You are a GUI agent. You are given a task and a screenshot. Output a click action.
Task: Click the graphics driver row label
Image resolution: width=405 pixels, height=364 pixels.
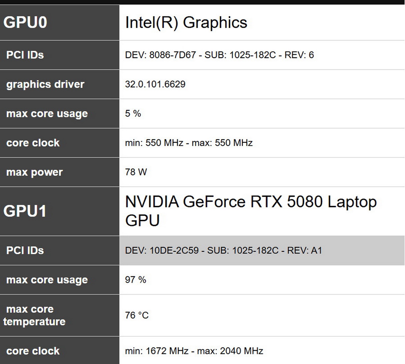[45, 84]
